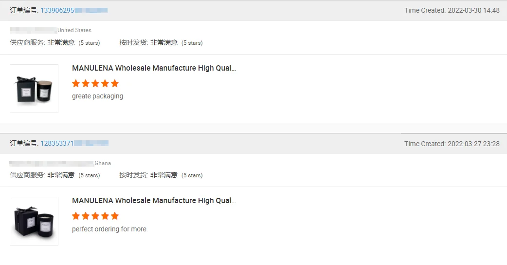Select the 'perfect ordering for more' review text
Viewport: 507px width, 265px height.
(109, 229)
